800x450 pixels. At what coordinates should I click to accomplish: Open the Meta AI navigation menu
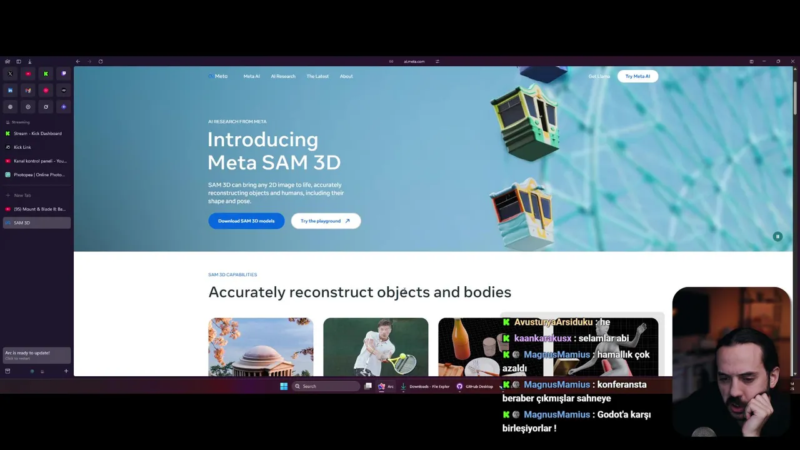[251, 76]
